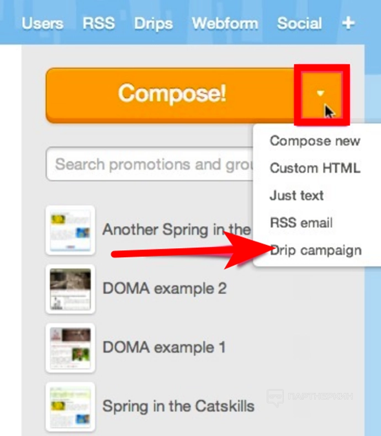Go to the Drips tab
Screen dimensions: 381x436
click(x=153, y=24)
